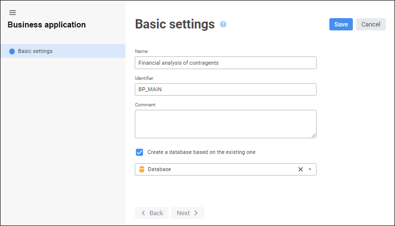Screen dimensions: 395x226
Task: Click the help question mark icon
Action: (223, 24)
